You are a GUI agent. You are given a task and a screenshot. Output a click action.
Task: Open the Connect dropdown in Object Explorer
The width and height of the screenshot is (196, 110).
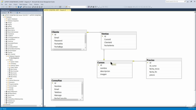coord(4,13)
